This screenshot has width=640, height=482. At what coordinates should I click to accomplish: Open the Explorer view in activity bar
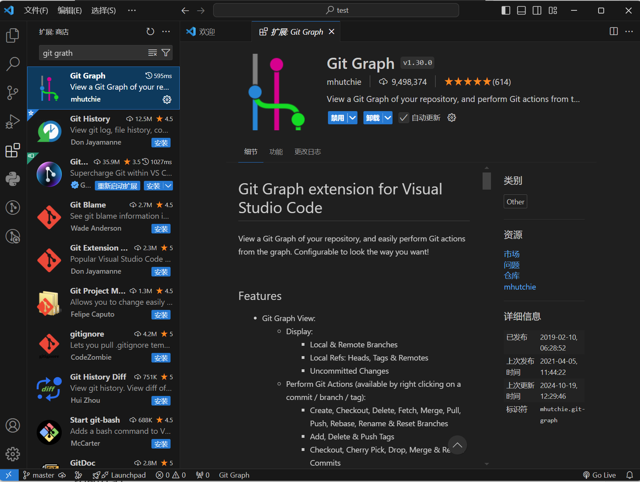click(x=13, y=35)
